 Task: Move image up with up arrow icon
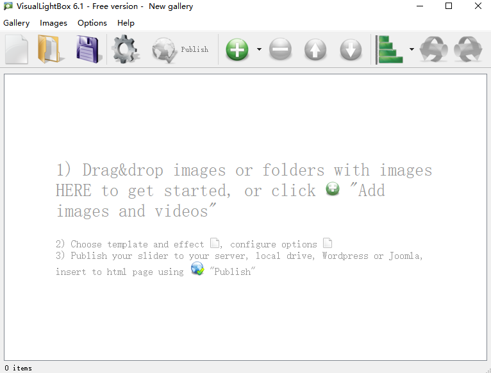(315, 49)
